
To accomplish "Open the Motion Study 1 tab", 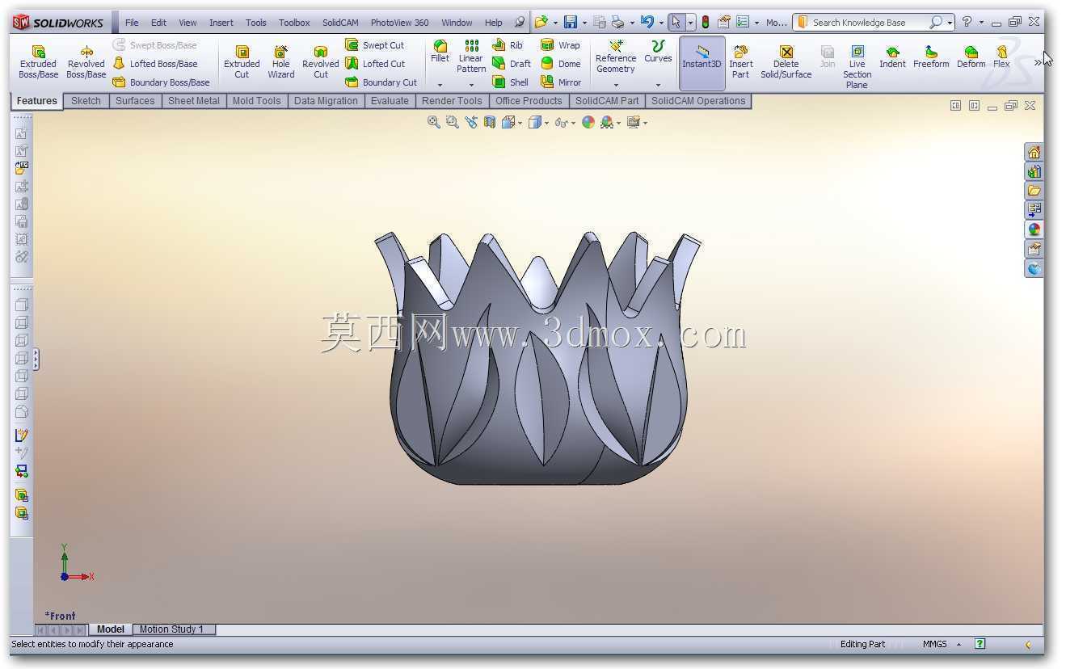I will click(172, 629).
